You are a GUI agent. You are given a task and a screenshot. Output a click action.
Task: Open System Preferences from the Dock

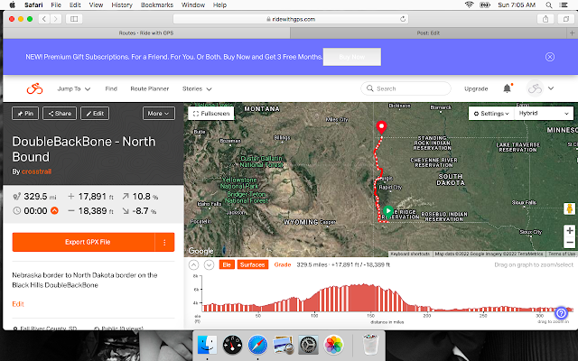coord(308,345)
